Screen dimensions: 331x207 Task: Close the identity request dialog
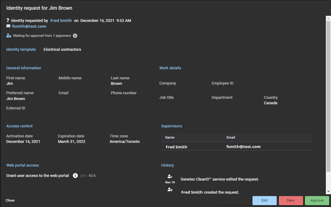pos(10,200)
